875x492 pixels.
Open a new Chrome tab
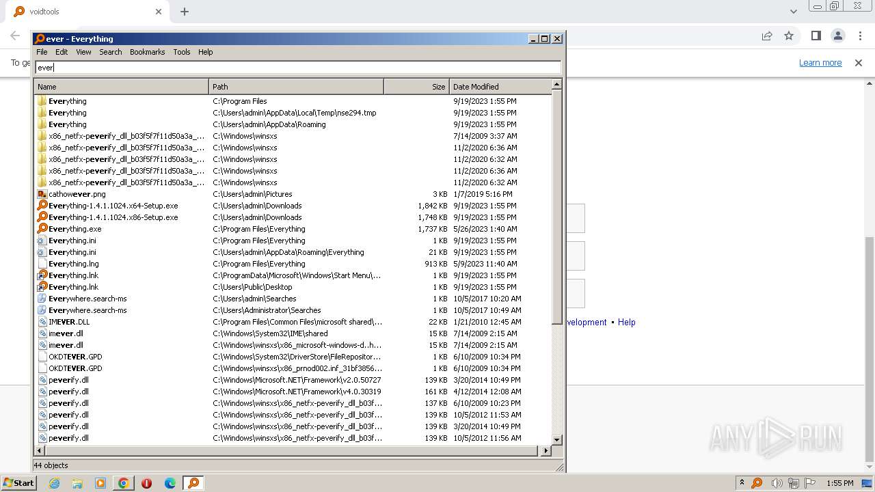click(185, 12)
